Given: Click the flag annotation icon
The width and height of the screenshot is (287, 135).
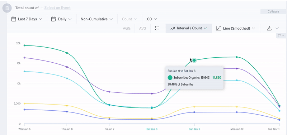Looking at the screenshot, I should (279, 36).
